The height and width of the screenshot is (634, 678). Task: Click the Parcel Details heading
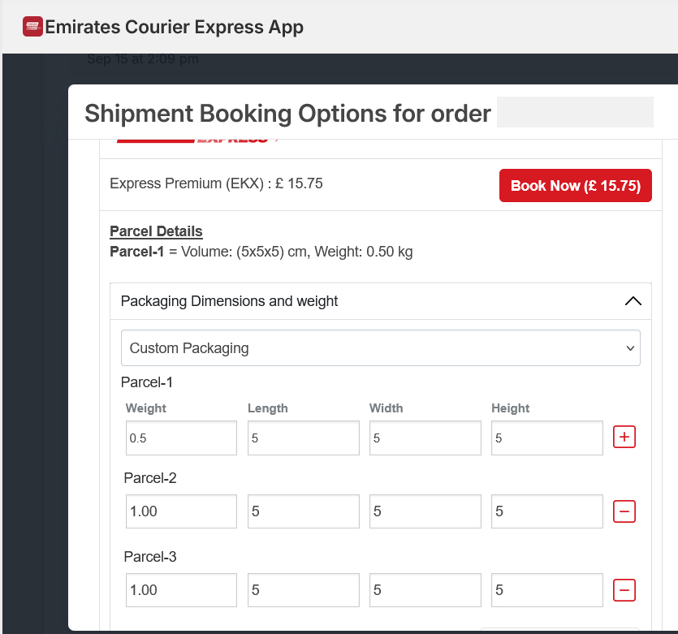[x=156, y=231]
